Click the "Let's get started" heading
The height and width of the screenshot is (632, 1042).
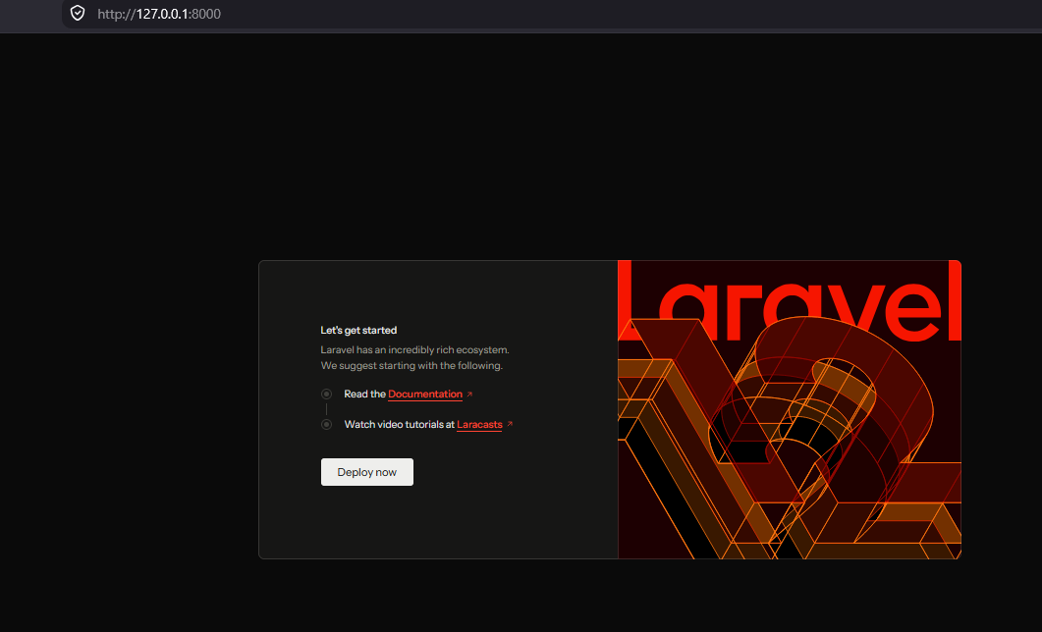click(x=358, y=330)
